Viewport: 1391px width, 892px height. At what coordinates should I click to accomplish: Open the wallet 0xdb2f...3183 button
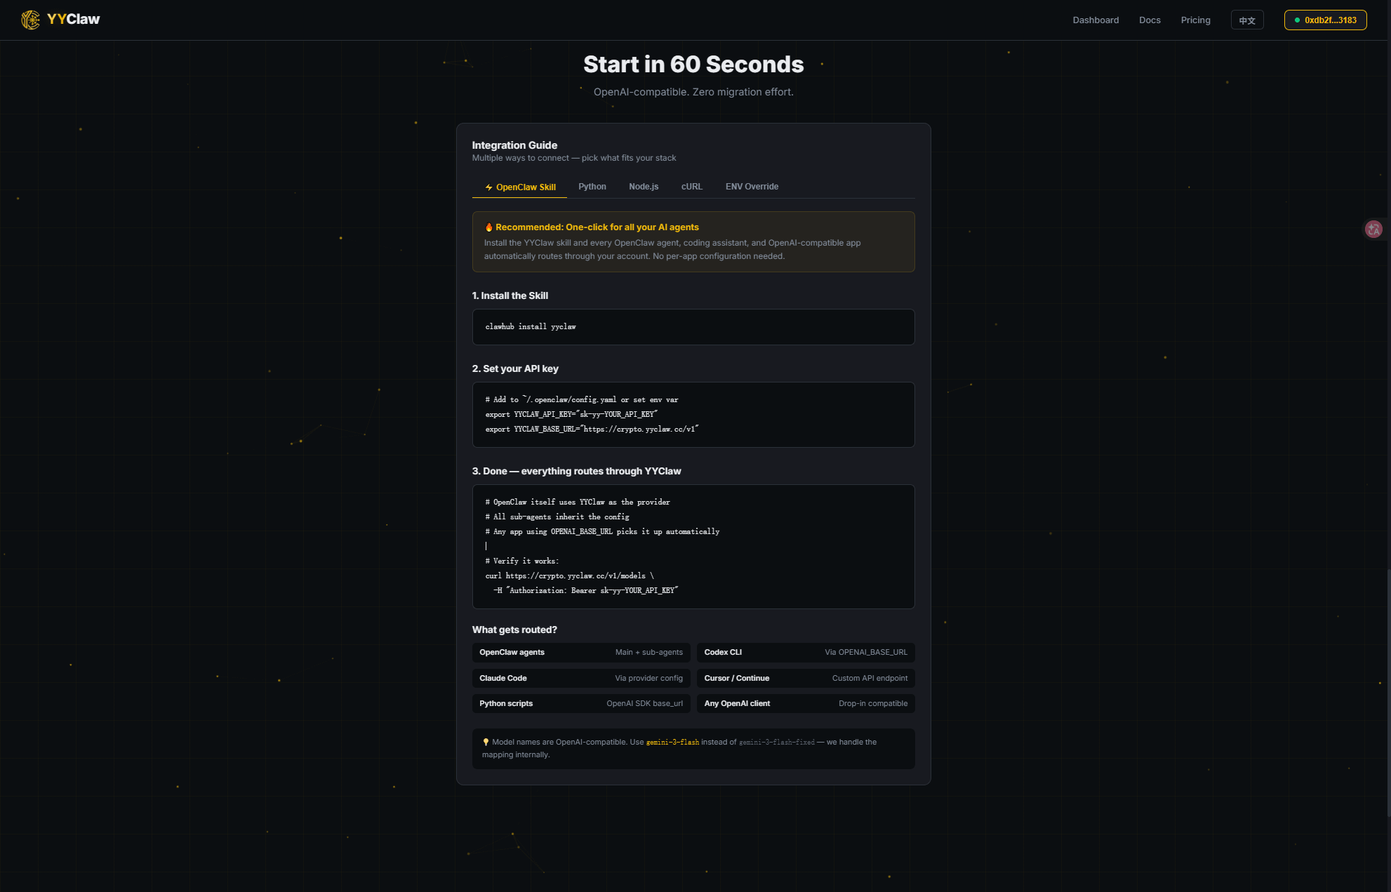click(x=1325, y=20)
